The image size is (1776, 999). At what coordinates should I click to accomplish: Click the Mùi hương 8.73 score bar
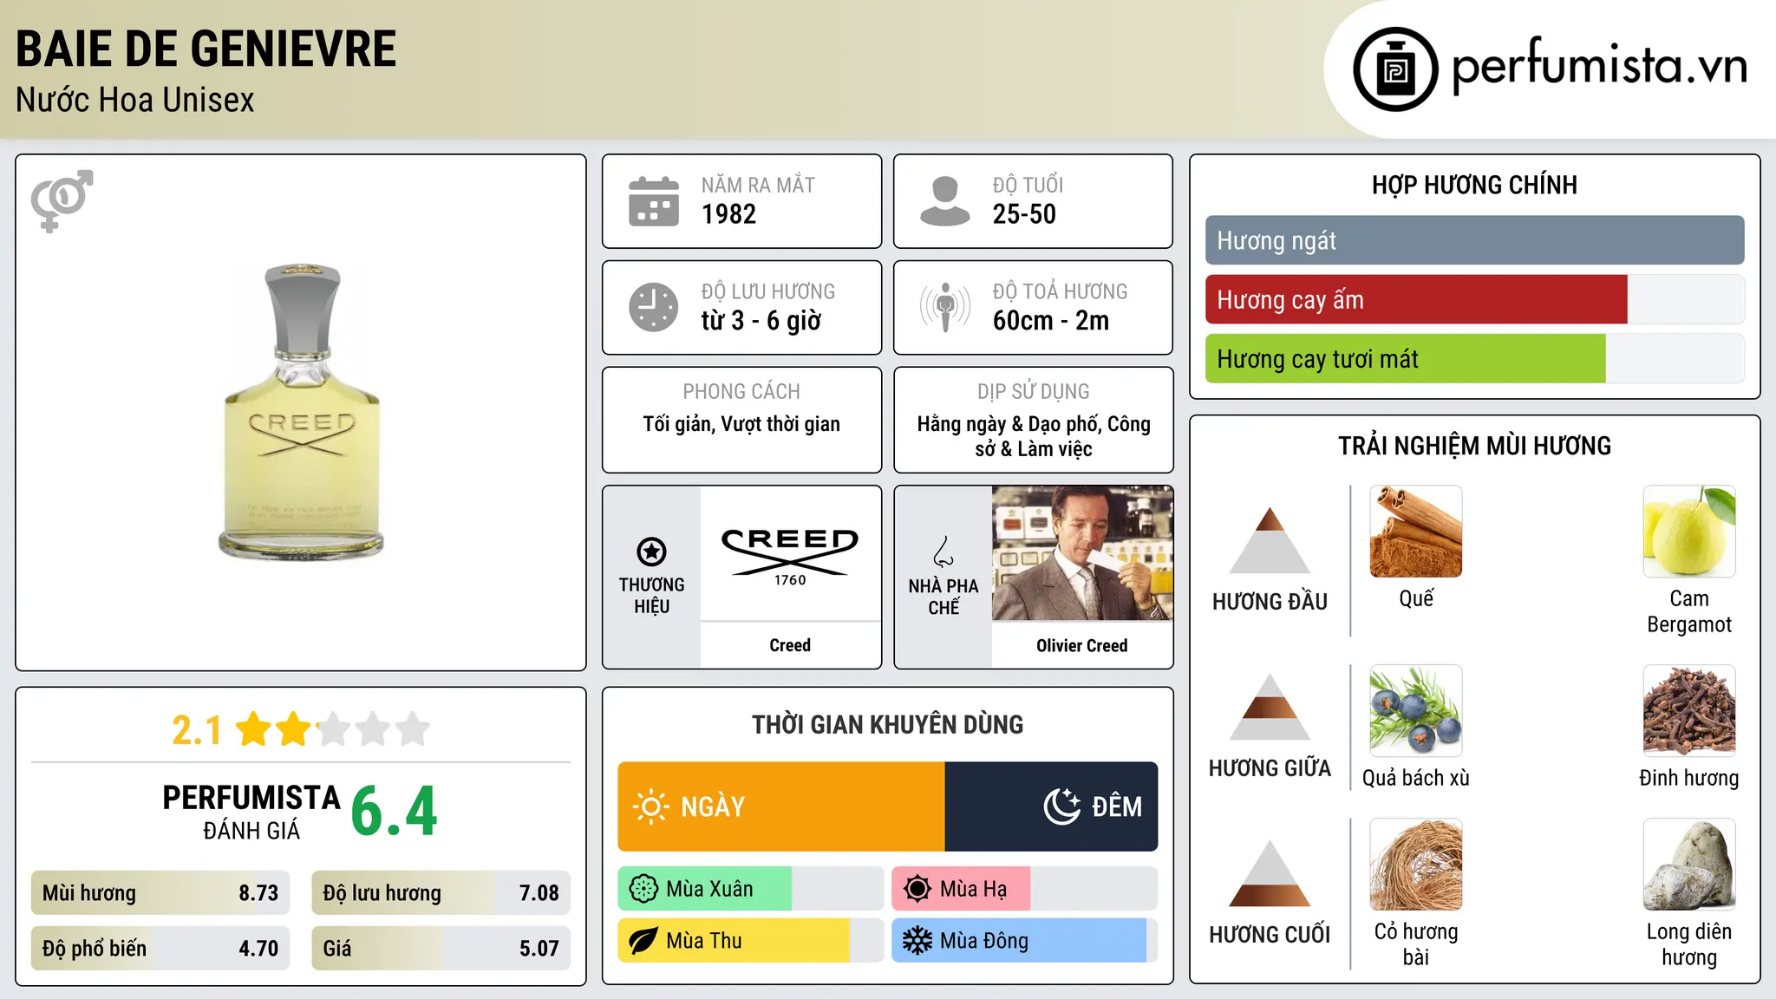tap(160, 893)
